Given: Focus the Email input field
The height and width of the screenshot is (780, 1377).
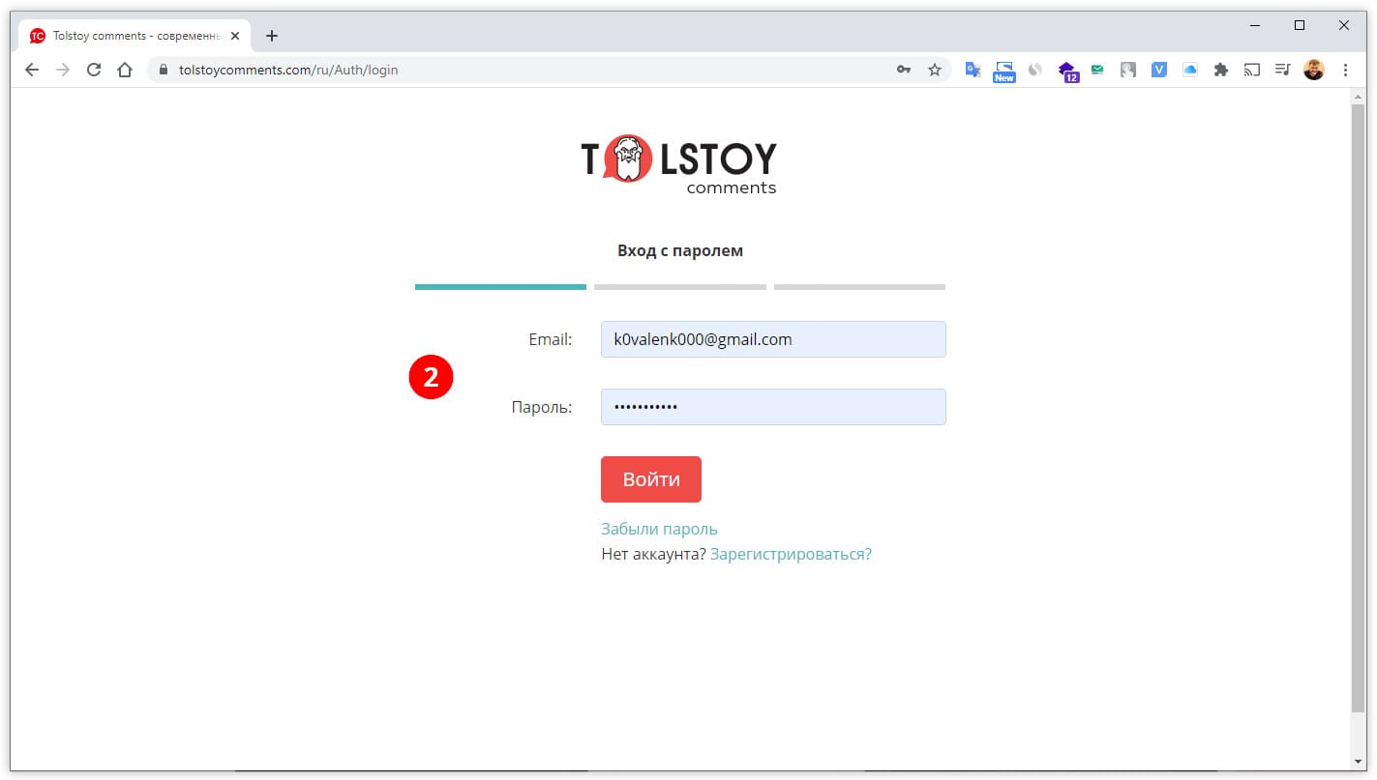Looking at the screenshot, I should [x=773, y=339].
